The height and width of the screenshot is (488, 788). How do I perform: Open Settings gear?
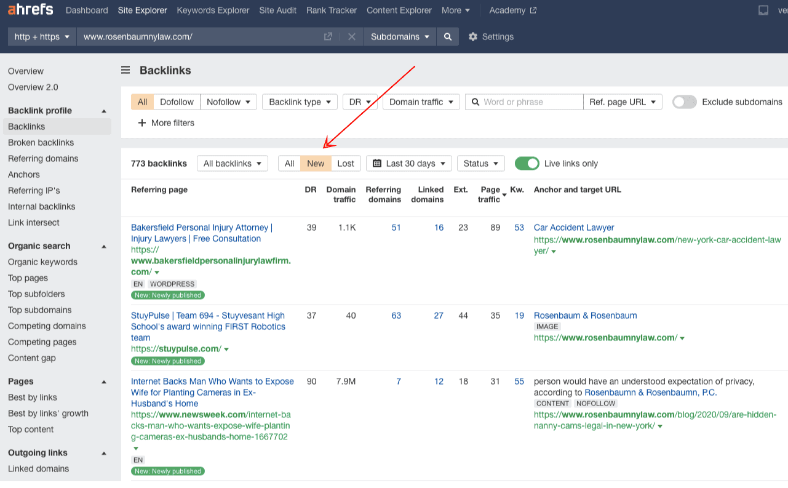point(473,37)
